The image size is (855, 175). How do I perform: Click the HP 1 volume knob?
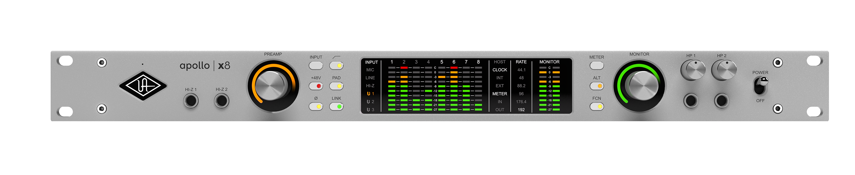coord(693,70)
